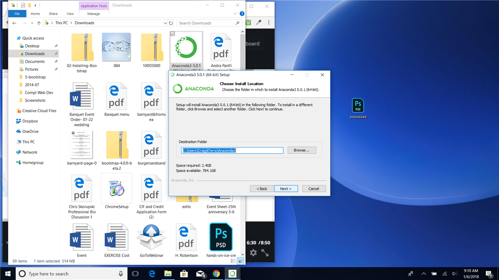The height and width of the screenshot is (280, 499).
Task: Select the H. Robertson PDF file
Action: (x=186, y=237)
